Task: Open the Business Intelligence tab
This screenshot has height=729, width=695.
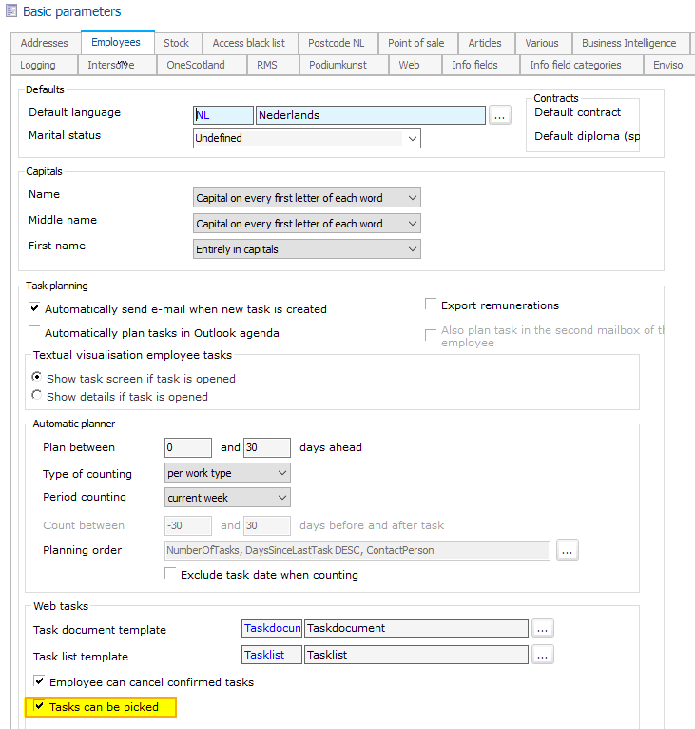Action: point(628,43)
